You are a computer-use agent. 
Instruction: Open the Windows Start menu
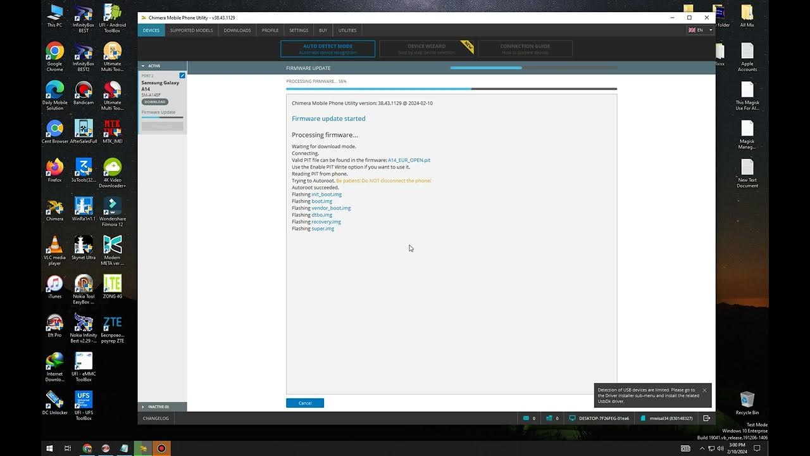coord(49,448)
